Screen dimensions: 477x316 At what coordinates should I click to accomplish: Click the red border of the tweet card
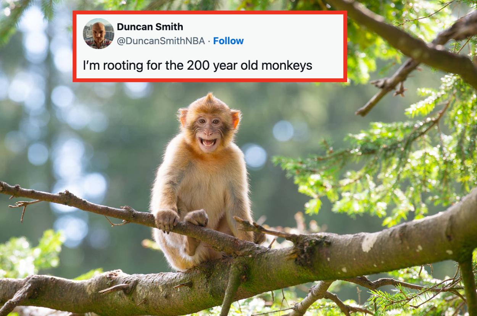tap(210, 12)
